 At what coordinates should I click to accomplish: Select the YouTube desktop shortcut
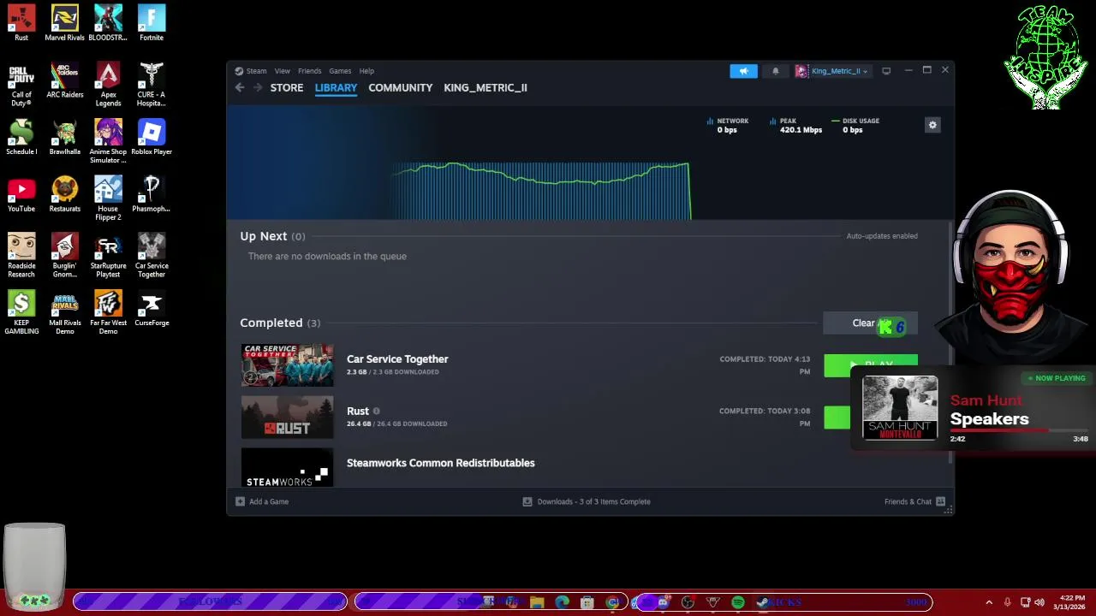pyautogui.click(x=21, y=195)
